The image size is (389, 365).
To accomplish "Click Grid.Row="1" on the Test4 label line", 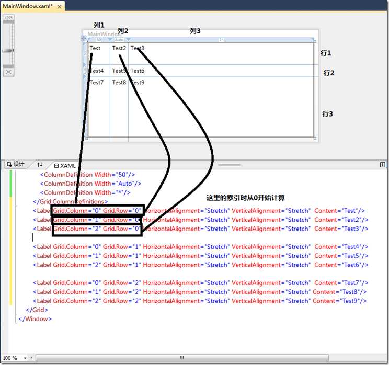I will [x=122, y=247].
